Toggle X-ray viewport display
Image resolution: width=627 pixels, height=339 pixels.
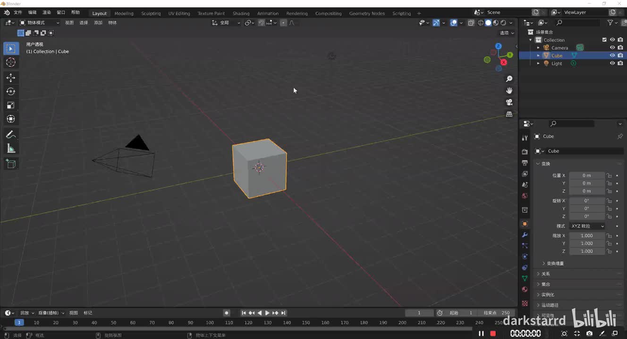click(x=471, y=23)
